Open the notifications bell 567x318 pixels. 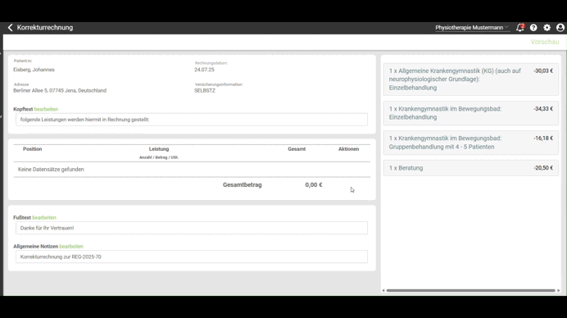point(520,28)
